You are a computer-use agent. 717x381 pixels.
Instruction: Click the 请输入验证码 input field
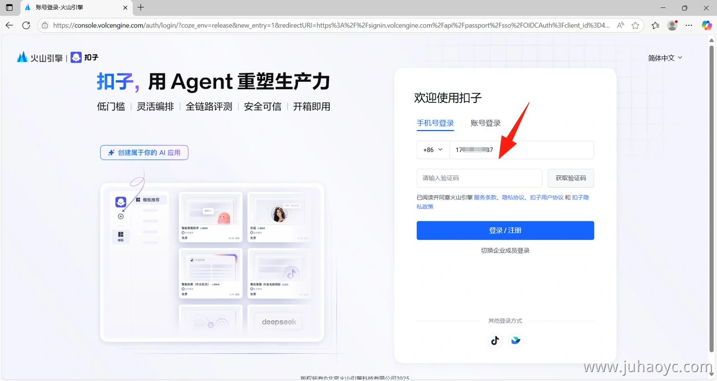coord(479,178)
